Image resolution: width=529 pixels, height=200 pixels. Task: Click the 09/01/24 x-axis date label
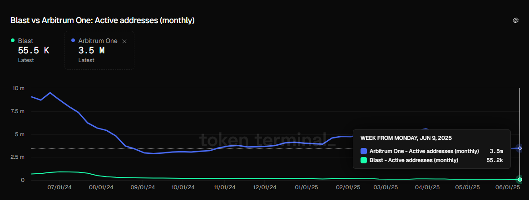143,186
